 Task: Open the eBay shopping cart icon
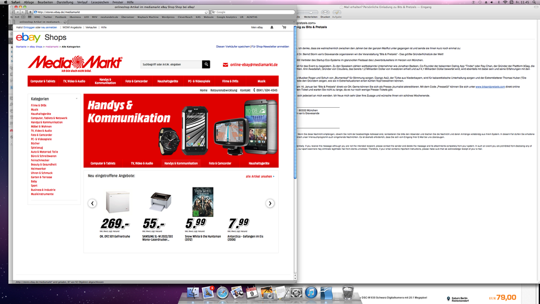pos(284,27)
